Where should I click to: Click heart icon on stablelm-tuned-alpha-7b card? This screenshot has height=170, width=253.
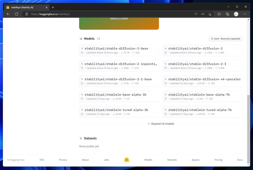click(x=209, y=114)
